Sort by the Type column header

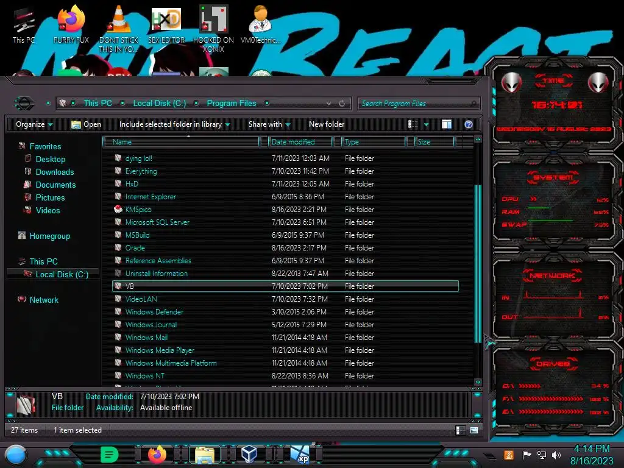[x=374, y=141]
